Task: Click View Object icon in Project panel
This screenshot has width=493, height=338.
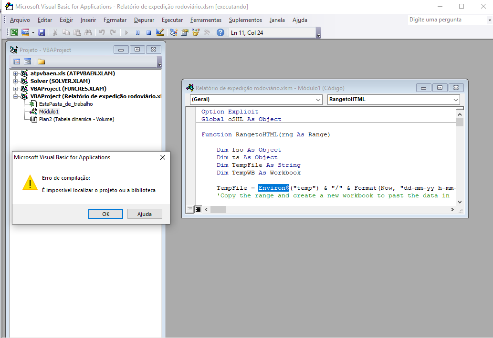Action: [x=28, y=61]
